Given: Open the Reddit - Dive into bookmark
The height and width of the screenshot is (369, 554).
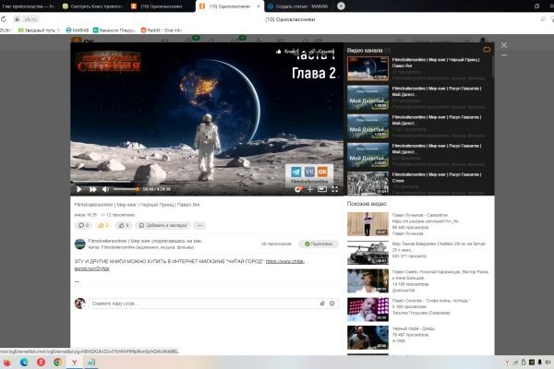Looking at the screenshot, I should 162,30.
